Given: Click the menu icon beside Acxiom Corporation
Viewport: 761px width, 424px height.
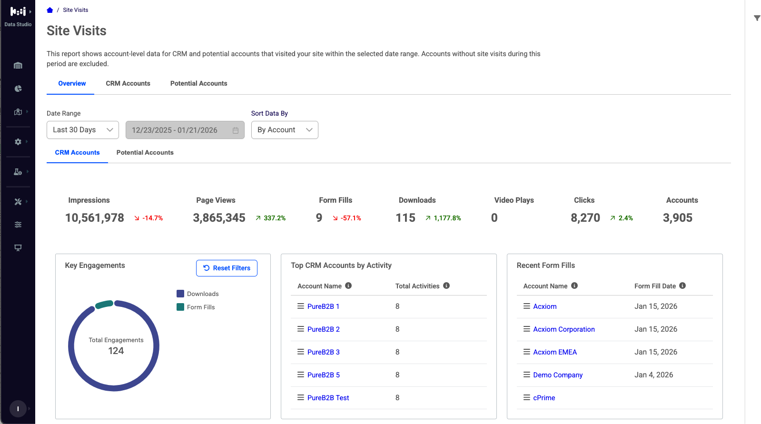Looking at the screenshot, I should click(x=527, y=329).
